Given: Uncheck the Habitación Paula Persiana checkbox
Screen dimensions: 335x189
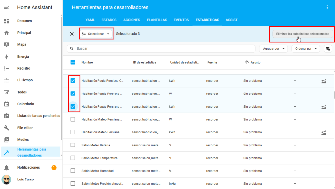Looking at the screenshot, I should point(73,81).
